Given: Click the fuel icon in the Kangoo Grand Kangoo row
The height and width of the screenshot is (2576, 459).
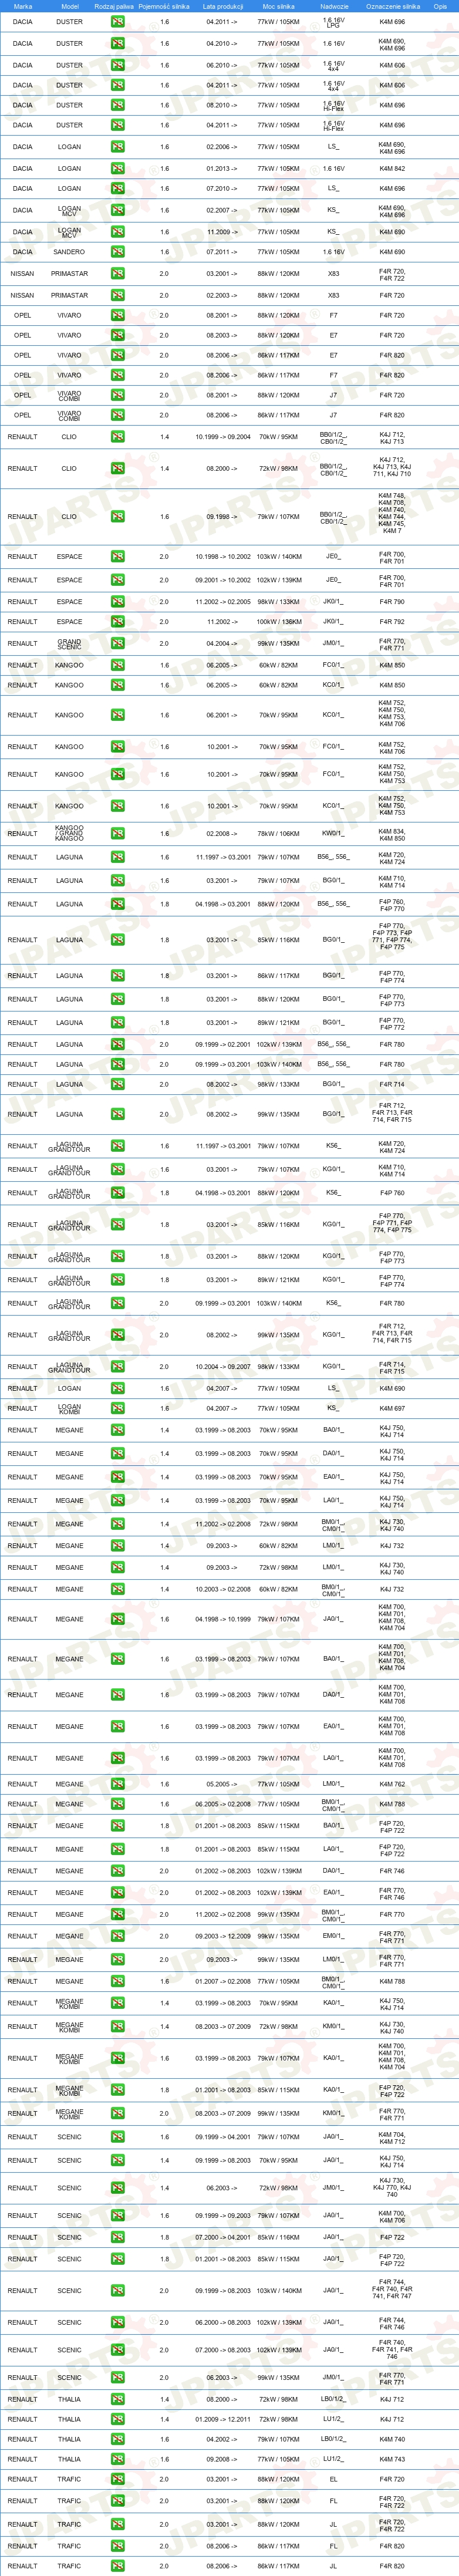Looking at the screenshot, I should click(x=117, y=833).
